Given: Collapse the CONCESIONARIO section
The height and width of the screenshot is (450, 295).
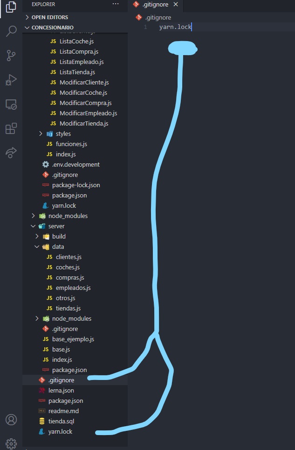Looking at the screenshot, I should tap(75, 28).
